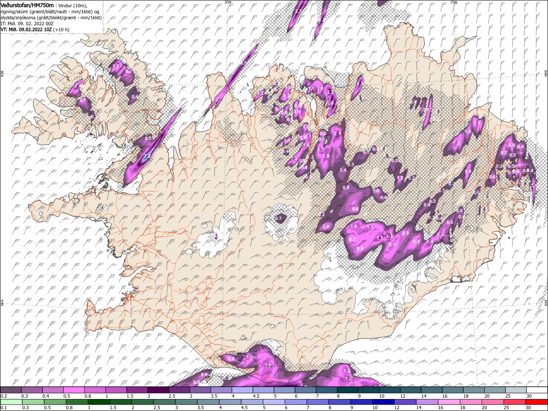
Task: Click the 64N latitude label on the right edge
Action: pyautogui.click(x=546, y=303)
